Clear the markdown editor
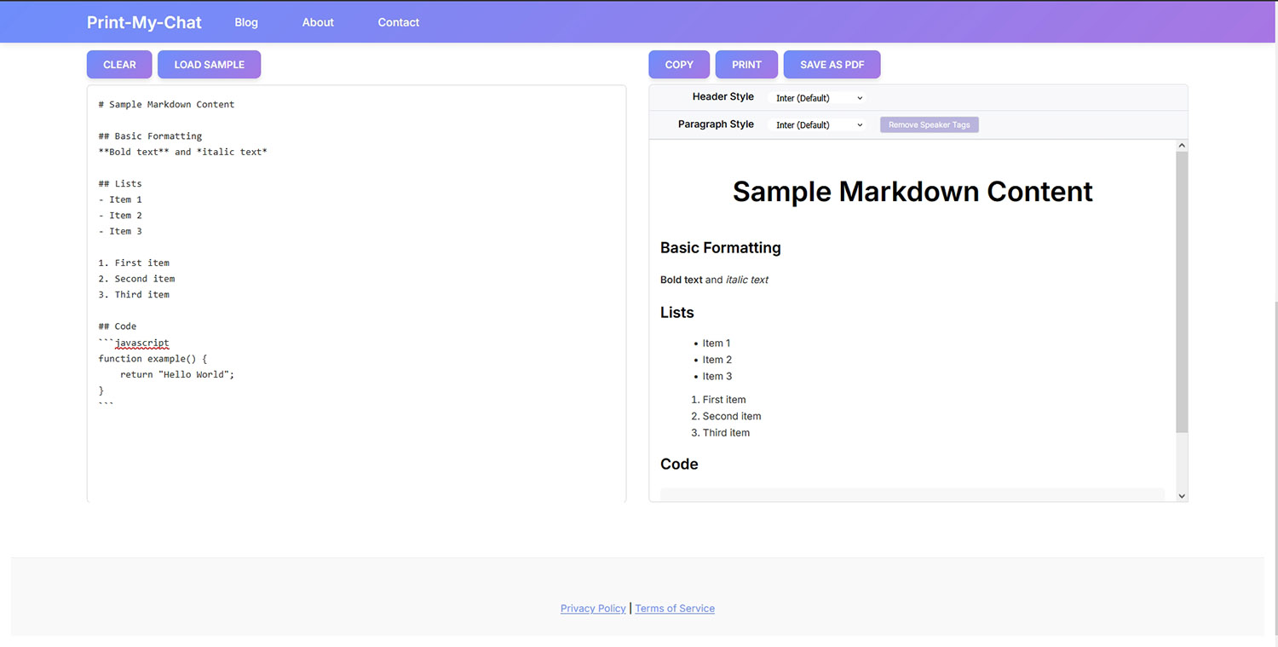Viewport: 1278px width, 647px height. [119, 64]
